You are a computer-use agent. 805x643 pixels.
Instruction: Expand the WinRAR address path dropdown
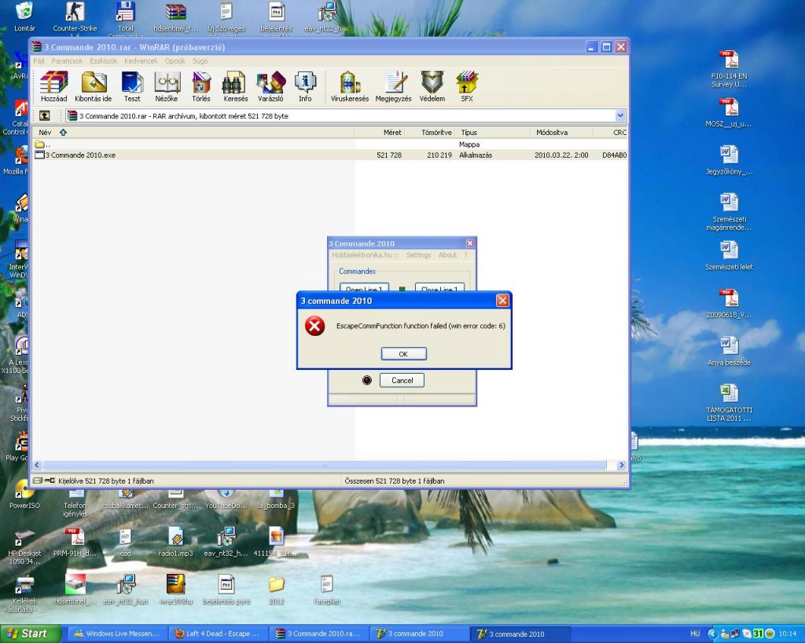pyautogui.click(x=620, y=116)
